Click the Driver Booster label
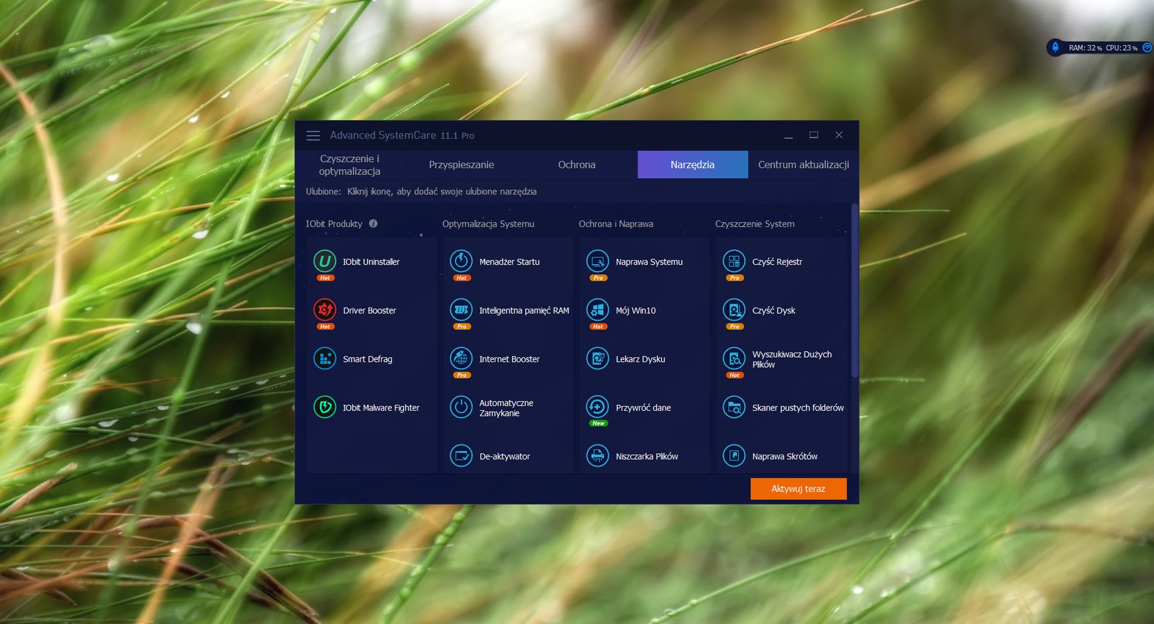 point(370,310)
